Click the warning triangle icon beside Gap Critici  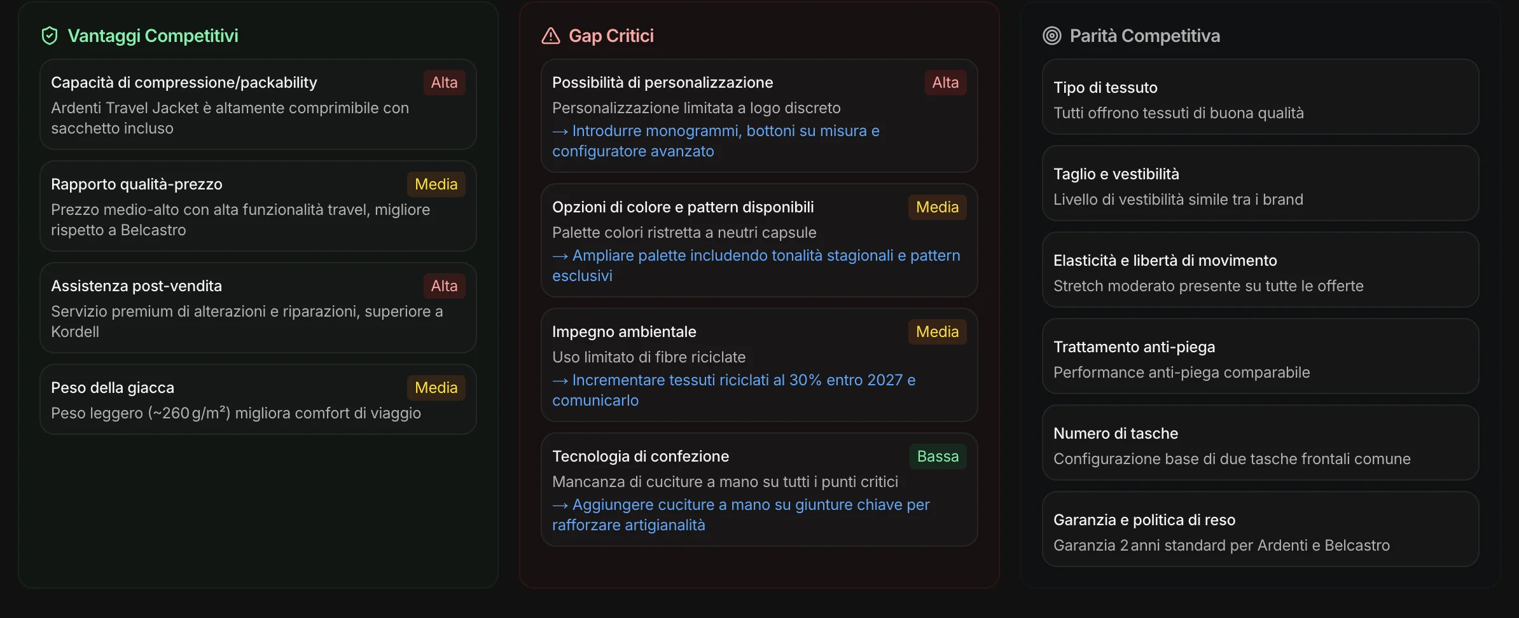[x=551, y=36]
